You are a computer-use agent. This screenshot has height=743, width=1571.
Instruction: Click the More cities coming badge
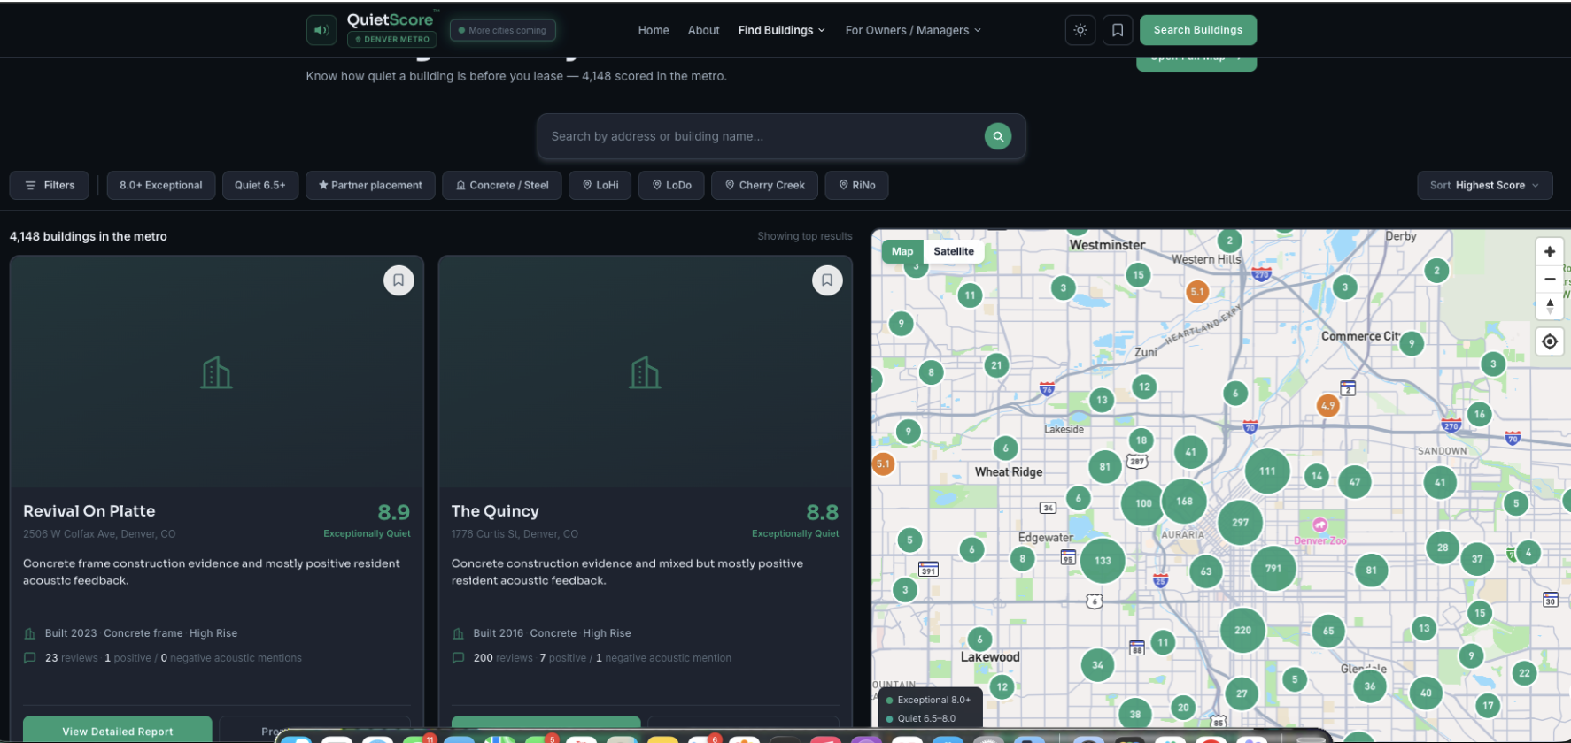coord(503,30)
